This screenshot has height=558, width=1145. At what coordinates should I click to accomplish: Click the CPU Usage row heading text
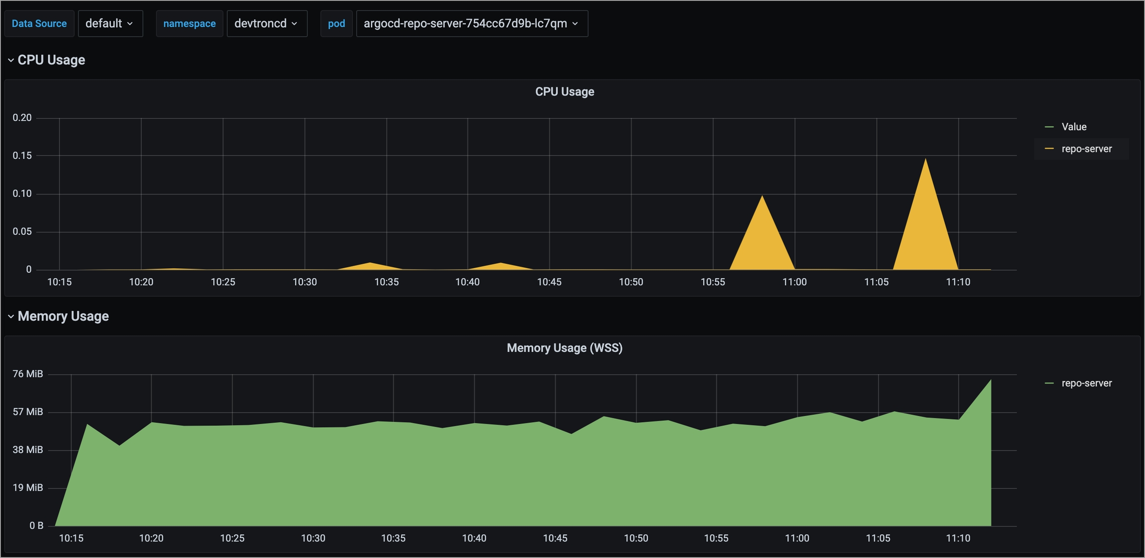tap(51, 60)
